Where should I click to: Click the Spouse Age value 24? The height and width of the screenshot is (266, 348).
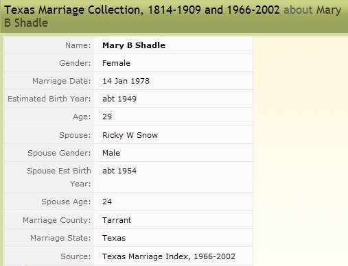(107, 202)
